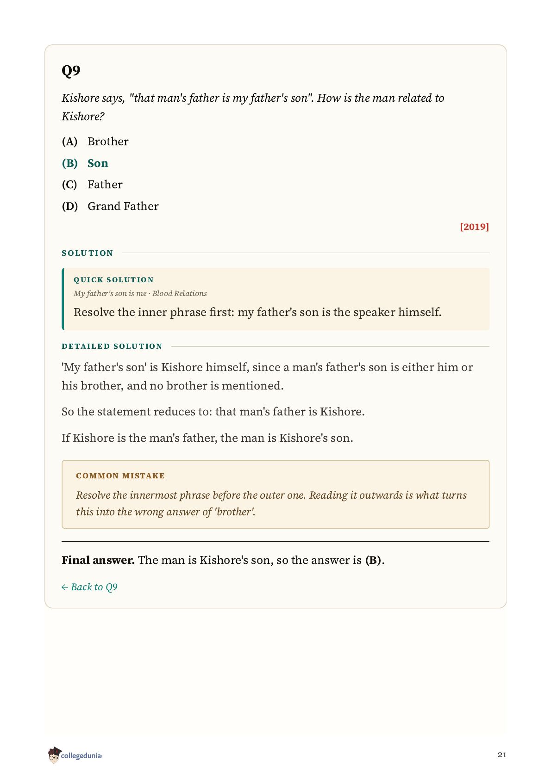The height and width of the screenshot is (779, 551).
Task: Click the [2019] year tag
Action: (474, 227)
